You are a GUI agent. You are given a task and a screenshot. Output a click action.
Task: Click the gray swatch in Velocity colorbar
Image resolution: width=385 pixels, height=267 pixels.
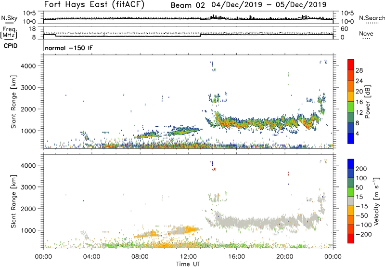351,201
